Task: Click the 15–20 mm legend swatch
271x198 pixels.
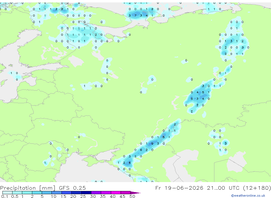Action: pos(67,193)
